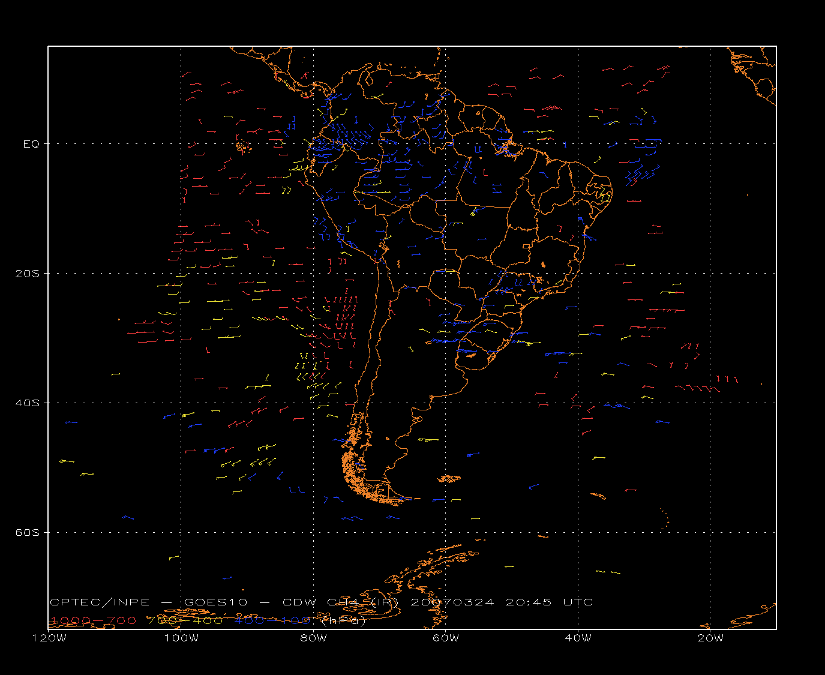Click the 20070324 date in caption

click(x=452, y=602)
